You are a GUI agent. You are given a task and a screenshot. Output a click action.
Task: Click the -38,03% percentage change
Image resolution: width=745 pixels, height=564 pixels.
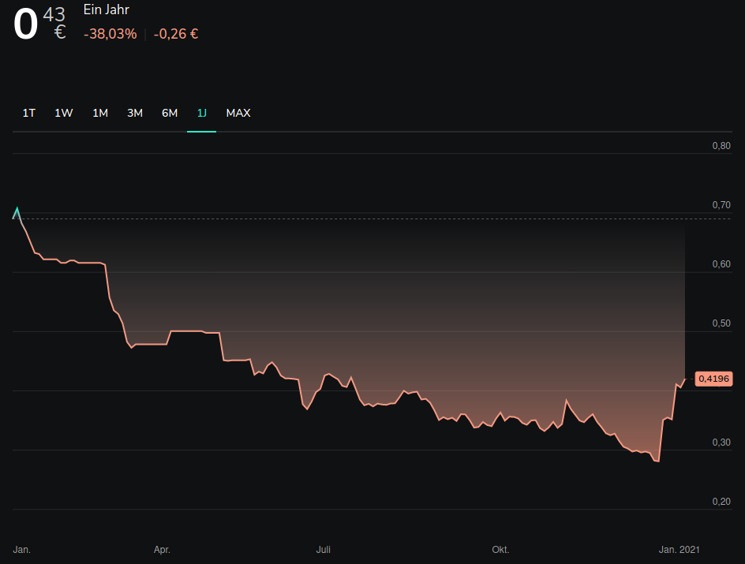click(x=110, y=34)
